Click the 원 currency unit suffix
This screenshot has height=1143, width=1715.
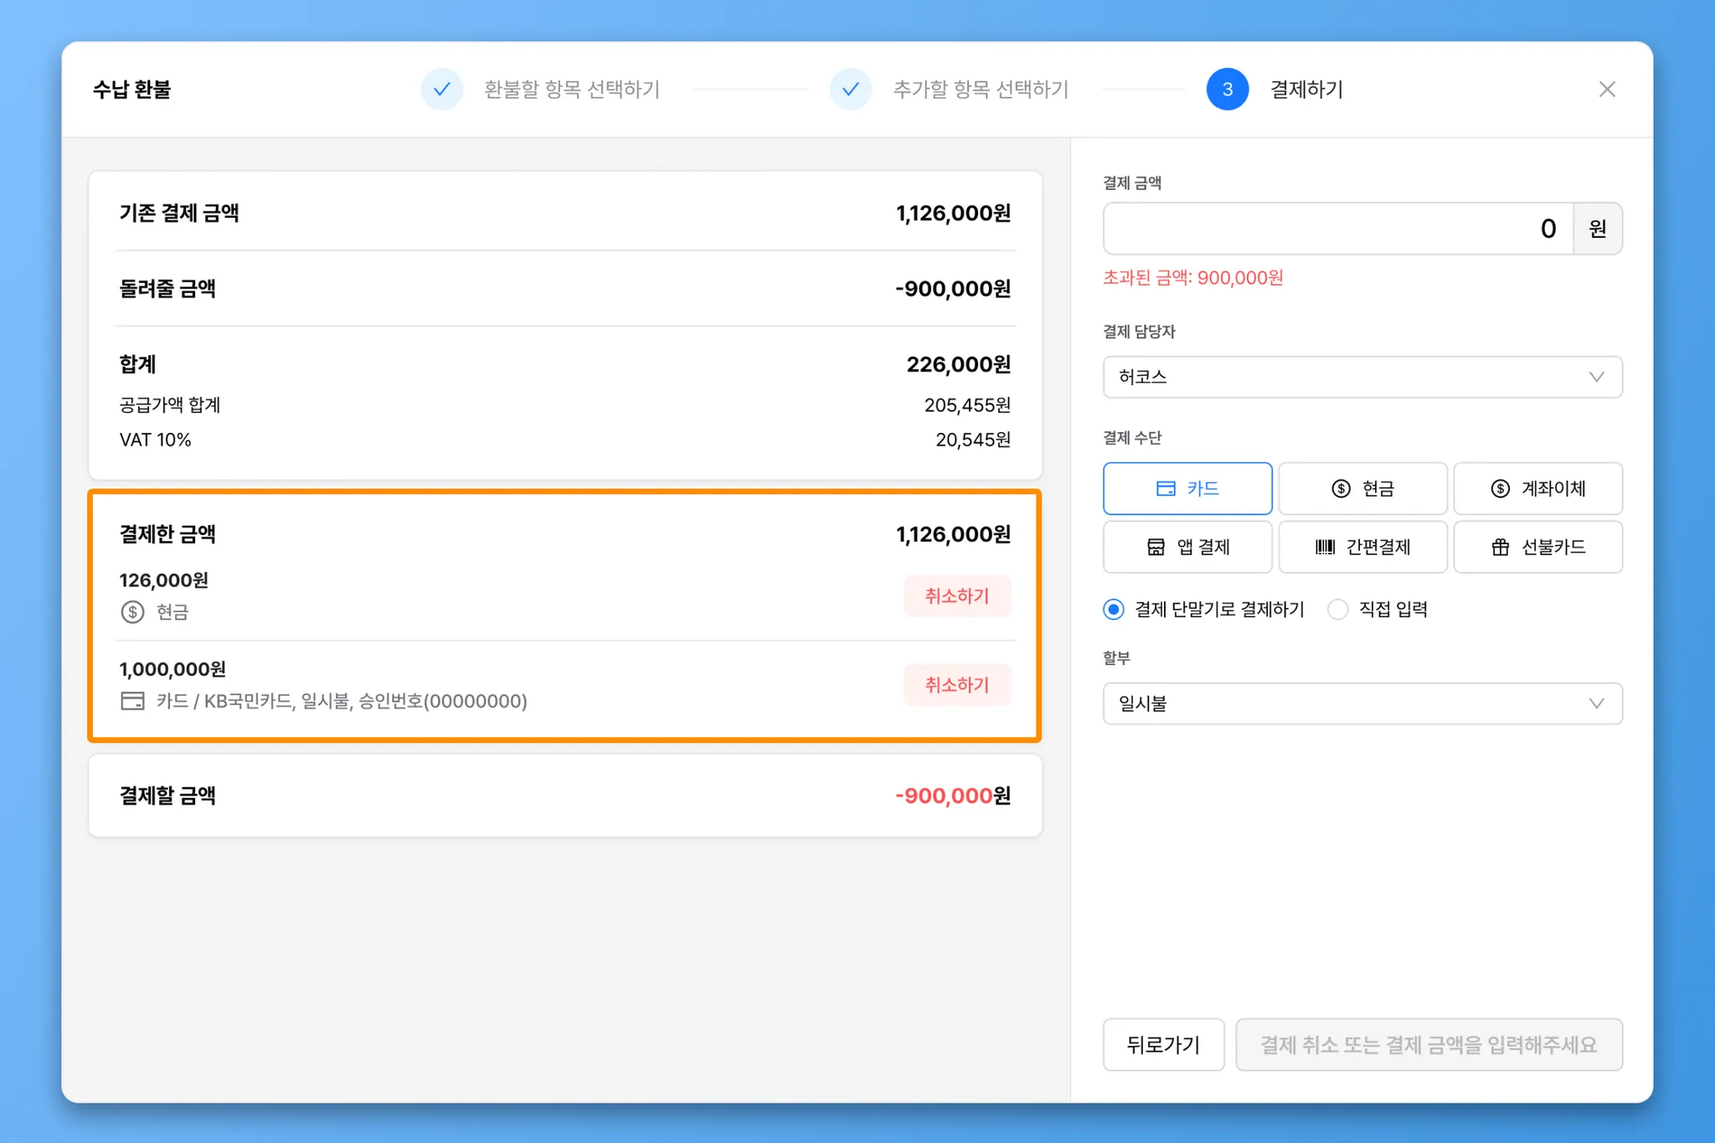pyautogui.click(x=1598, y=229)
